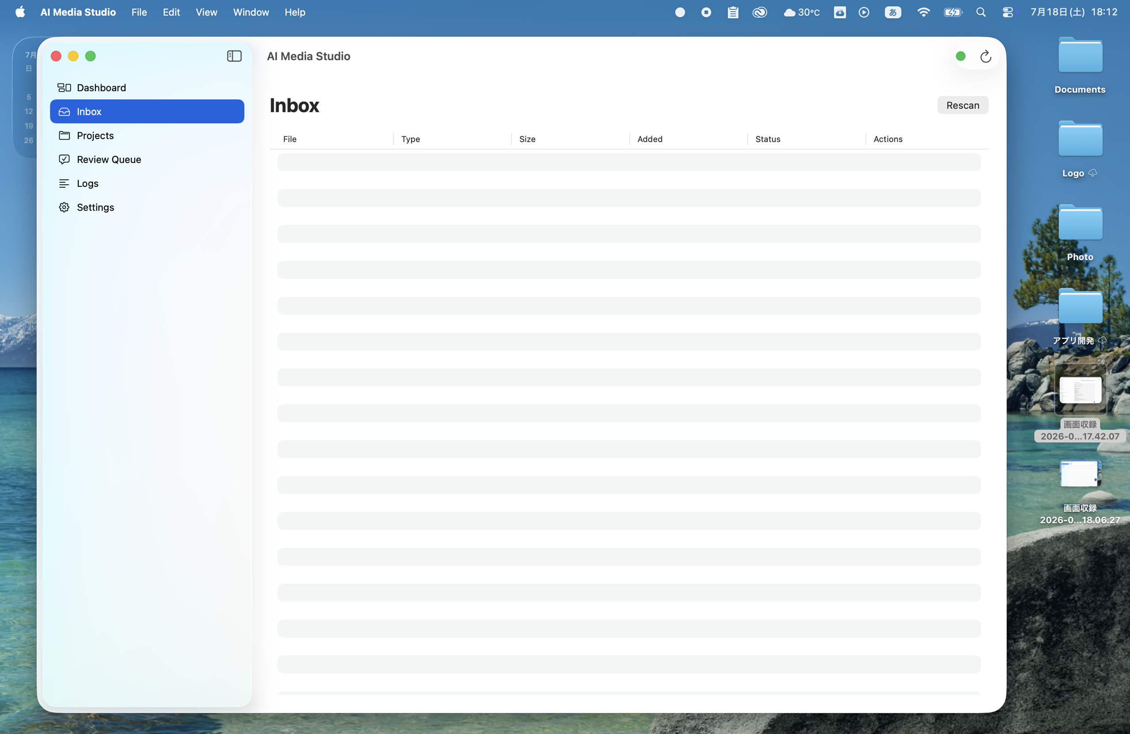Open the File menu

coord(139,12)
